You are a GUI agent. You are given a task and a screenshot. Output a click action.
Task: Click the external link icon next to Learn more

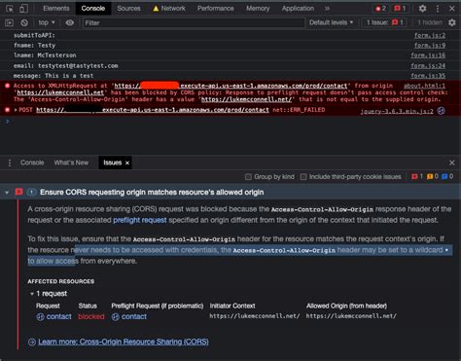pos(32,342)
